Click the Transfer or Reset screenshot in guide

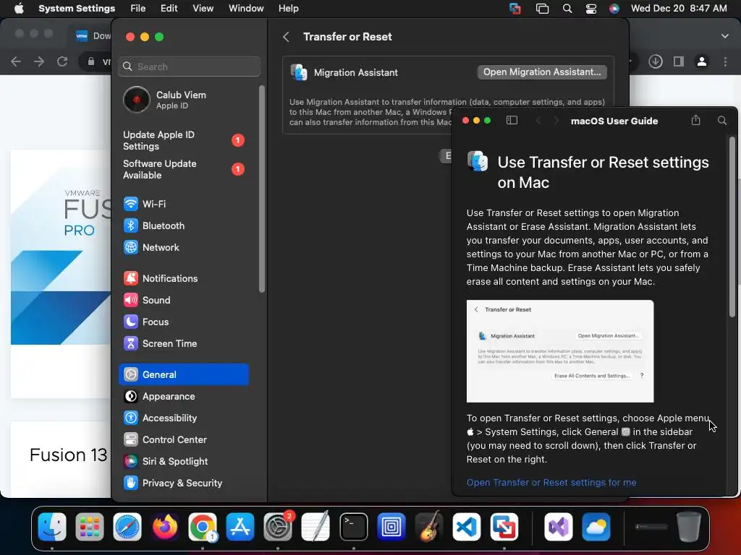pos(560,351)
